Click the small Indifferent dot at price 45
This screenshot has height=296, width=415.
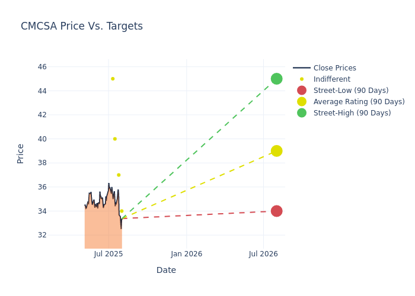click(113, 79)
